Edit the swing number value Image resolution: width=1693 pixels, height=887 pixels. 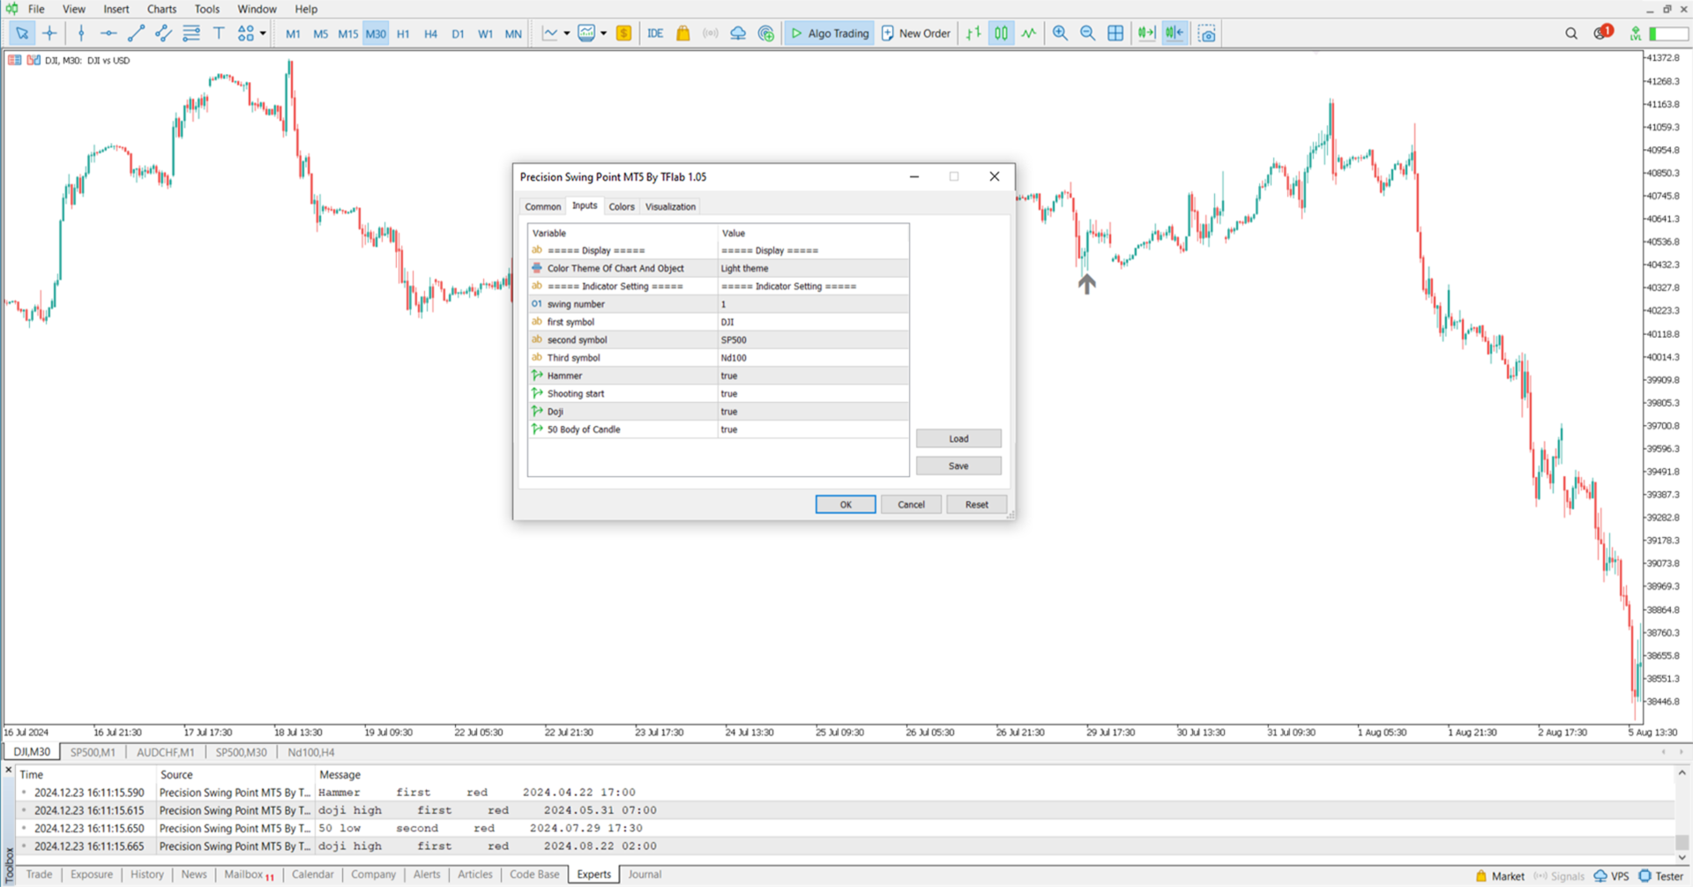[813, 304]
